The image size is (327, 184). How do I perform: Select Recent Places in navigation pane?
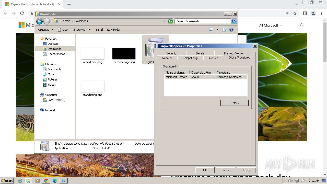pos(56,54)
